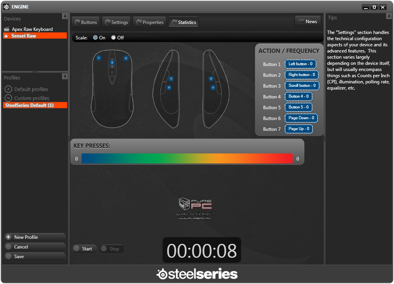The image size is (394, 284).
Task: Select the Statistics tab
Action: 184,22
